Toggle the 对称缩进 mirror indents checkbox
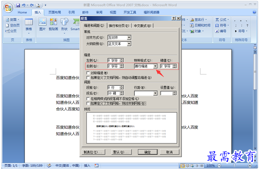Image resolution: width=259 pixels, height=170 pixels. tap(88, 73)
